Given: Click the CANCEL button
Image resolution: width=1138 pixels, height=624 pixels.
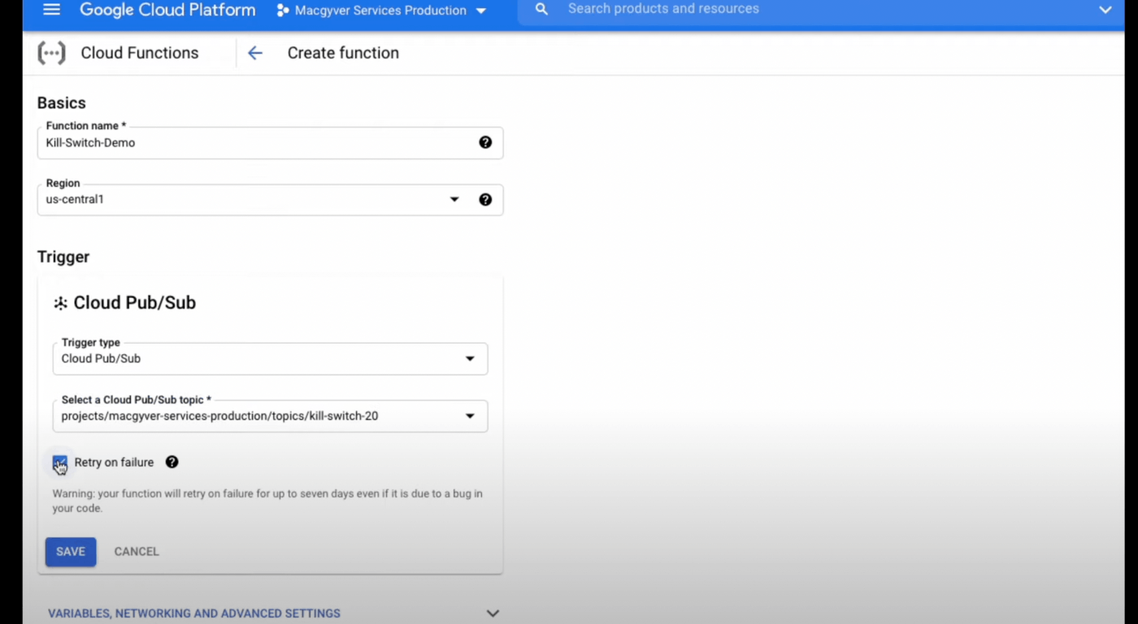Looking at the screenshot, I should pyautogui.click(x=137, y=552).
